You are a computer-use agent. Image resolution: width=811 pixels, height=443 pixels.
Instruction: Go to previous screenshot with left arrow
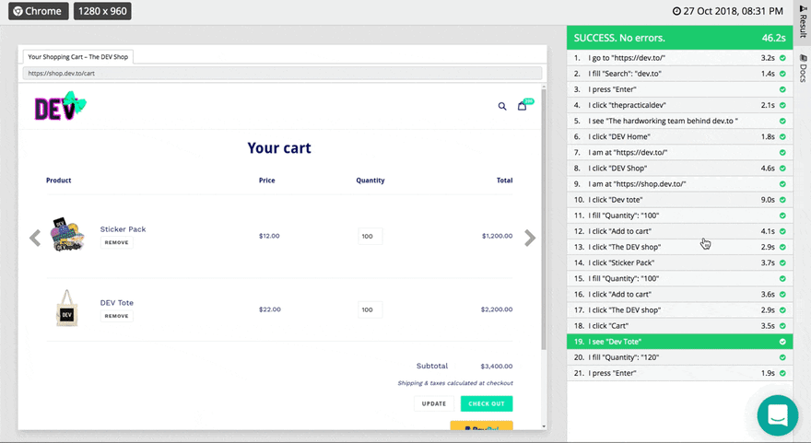[35, 238]
